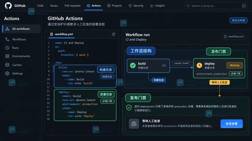Image resolution: width=252 pixels, height=141 pixels.
Task: Click the 部署任务 label in code
Action: click(x=106, y=94)
